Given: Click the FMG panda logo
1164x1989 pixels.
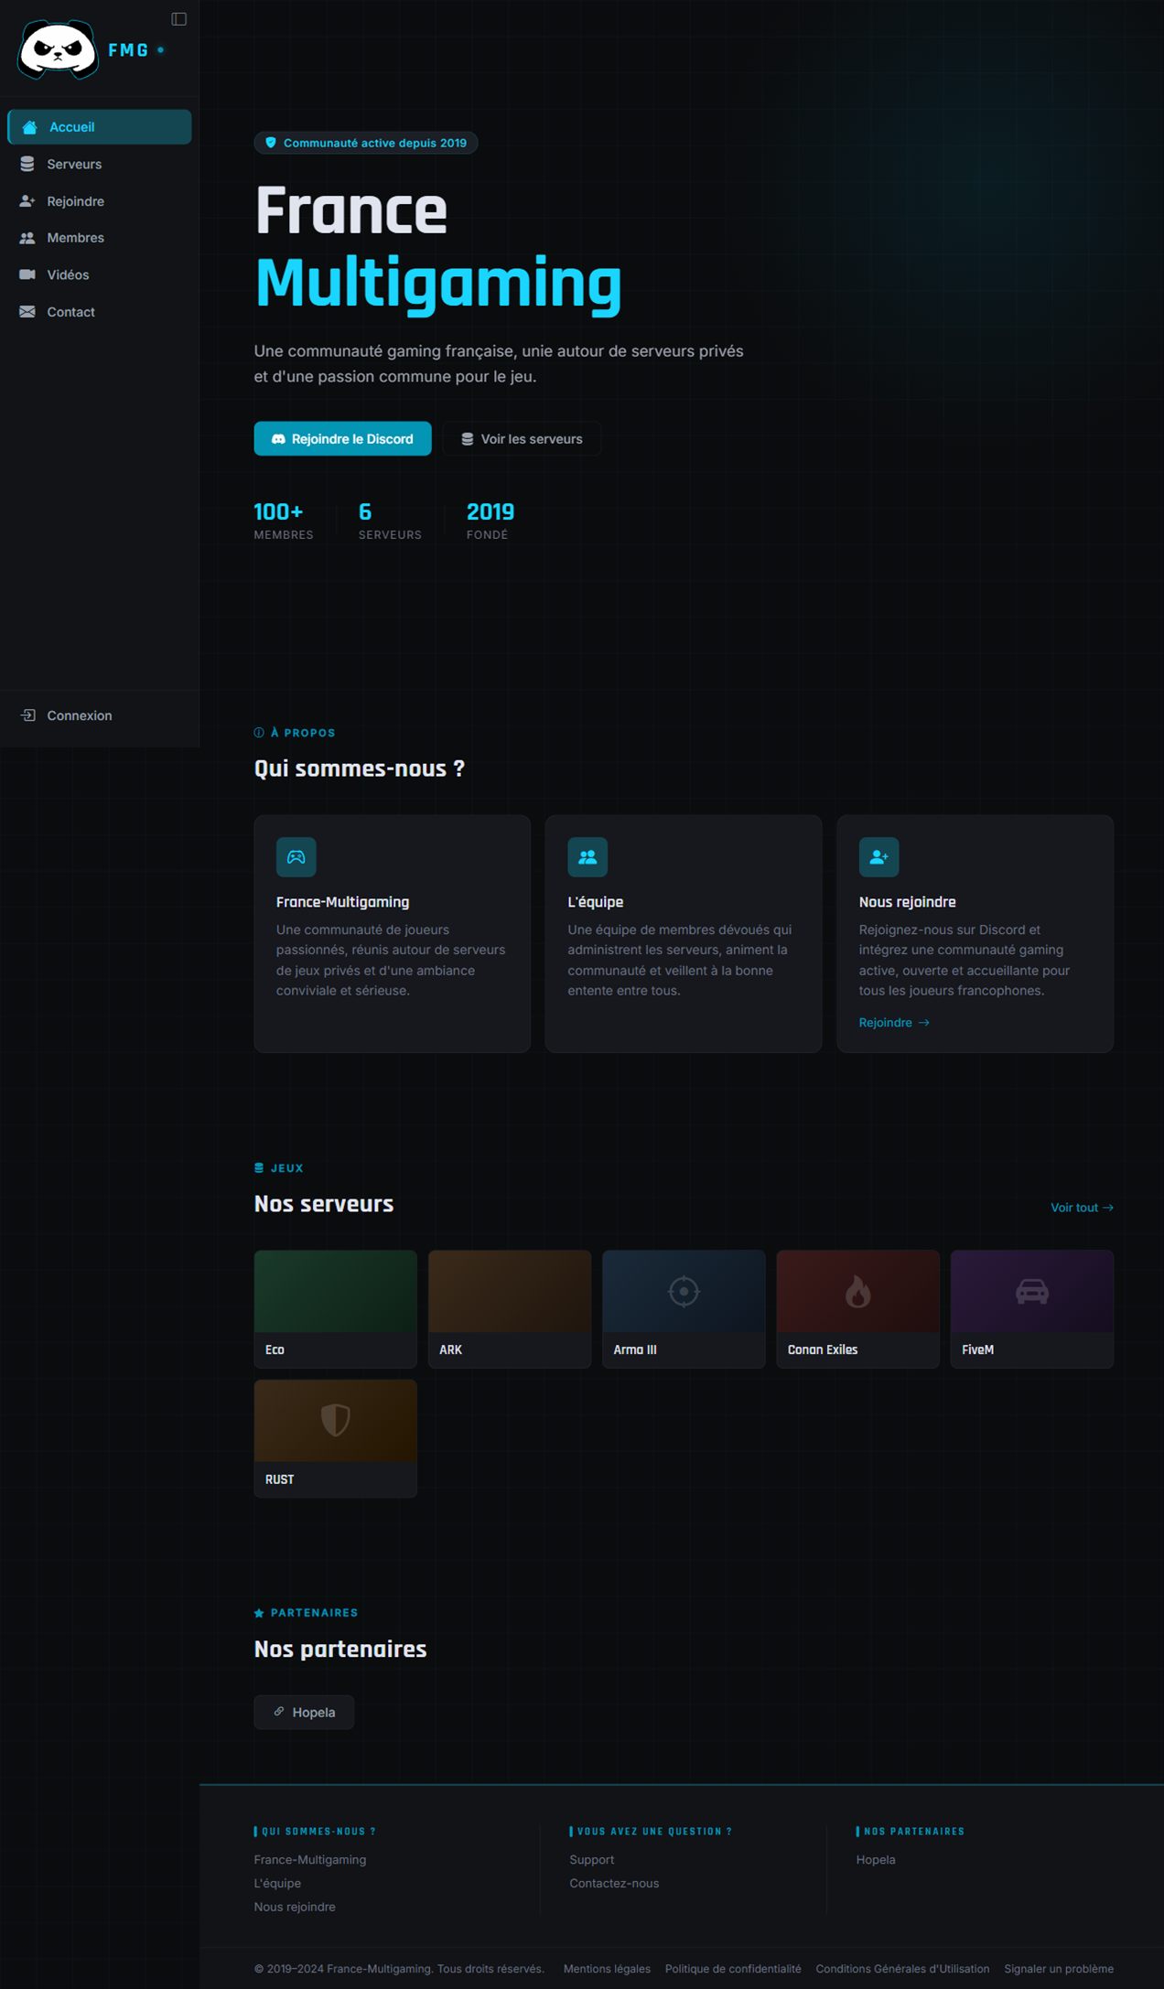Looking at the screenshot, I should point(58,49).
